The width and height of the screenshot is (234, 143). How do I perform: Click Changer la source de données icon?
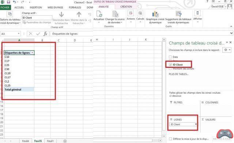115,14
